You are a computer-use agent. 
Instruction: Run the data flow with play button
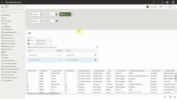click(x=163, y=2)
